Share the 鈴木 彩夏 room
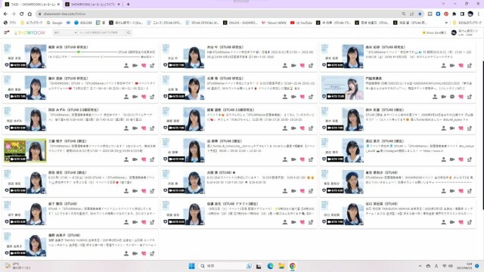Viewport: 484px width, 272px height. [470, 128]
